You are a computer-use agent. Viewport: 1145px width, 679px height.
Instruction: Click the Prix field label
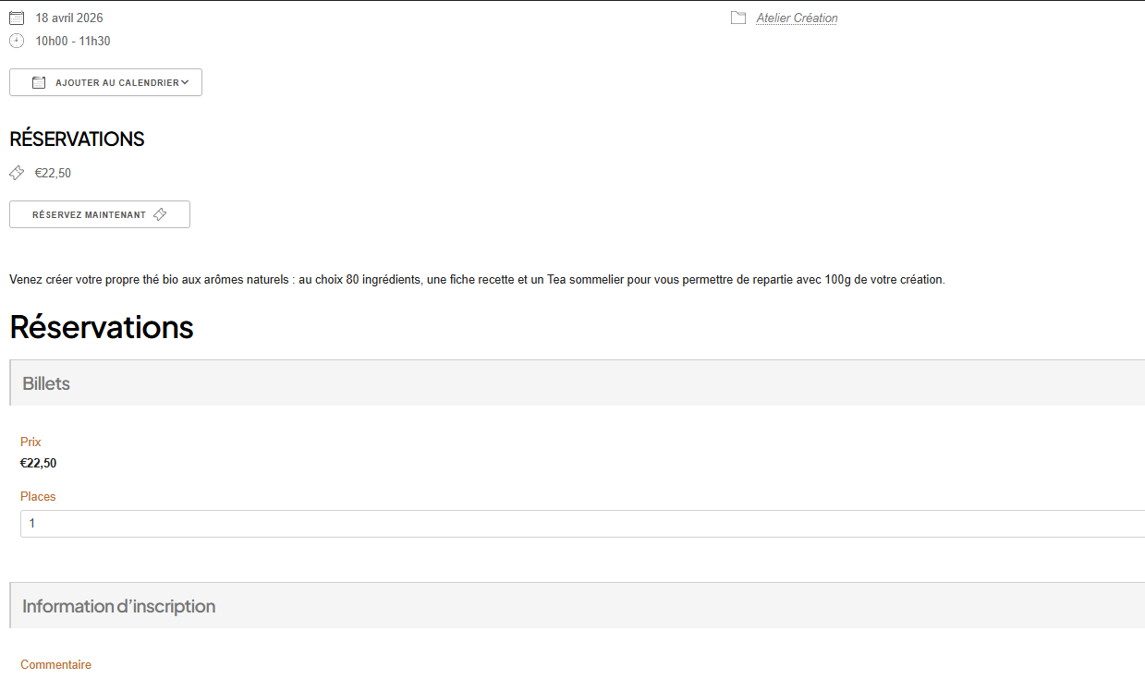tap(30, 442)
